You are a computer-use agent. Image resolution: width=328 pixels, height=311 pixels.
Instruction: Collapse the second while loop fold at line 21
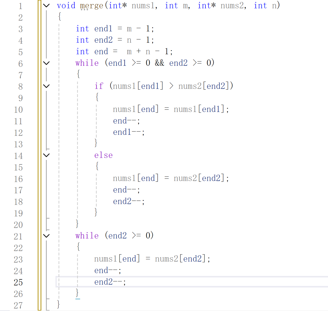pos(46,236)
